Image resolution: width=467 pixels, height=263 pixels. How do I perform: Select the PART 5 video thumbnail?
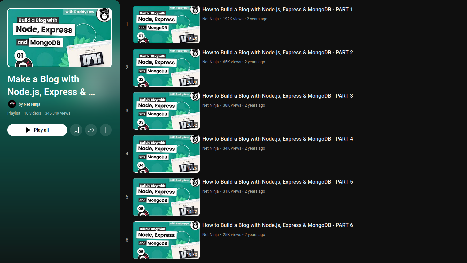pos(166,197)
